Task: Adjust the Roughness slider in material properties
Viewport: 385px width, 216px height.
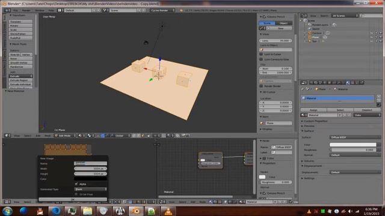Action: click(x=353, y=150)
